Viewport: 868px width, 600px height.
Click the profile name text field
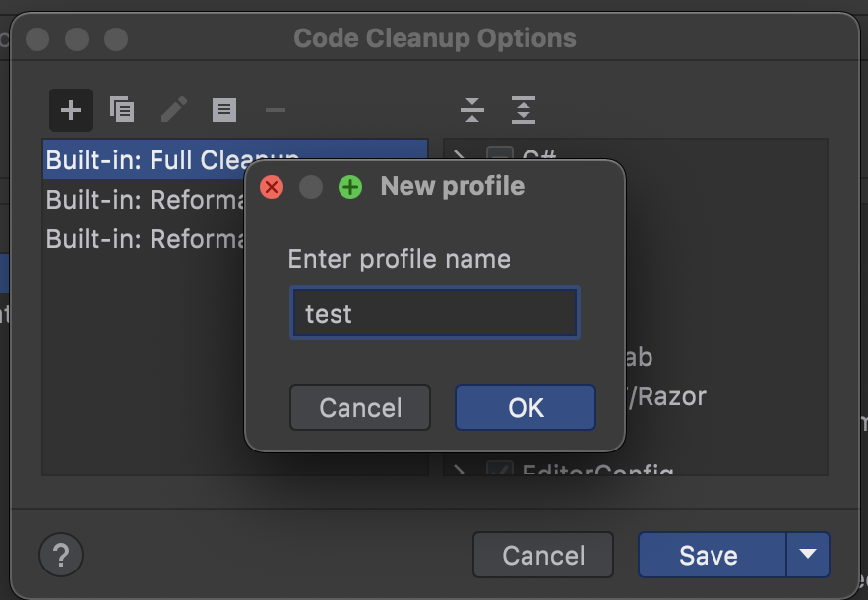coord(434,314)
